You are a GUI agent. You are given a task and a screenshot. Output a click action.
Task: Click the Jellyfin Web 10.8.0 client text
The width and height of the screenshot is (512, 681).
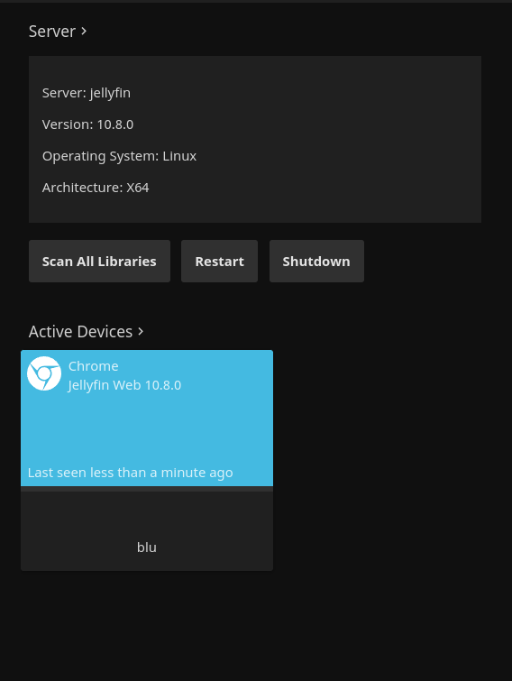point(124,385)
